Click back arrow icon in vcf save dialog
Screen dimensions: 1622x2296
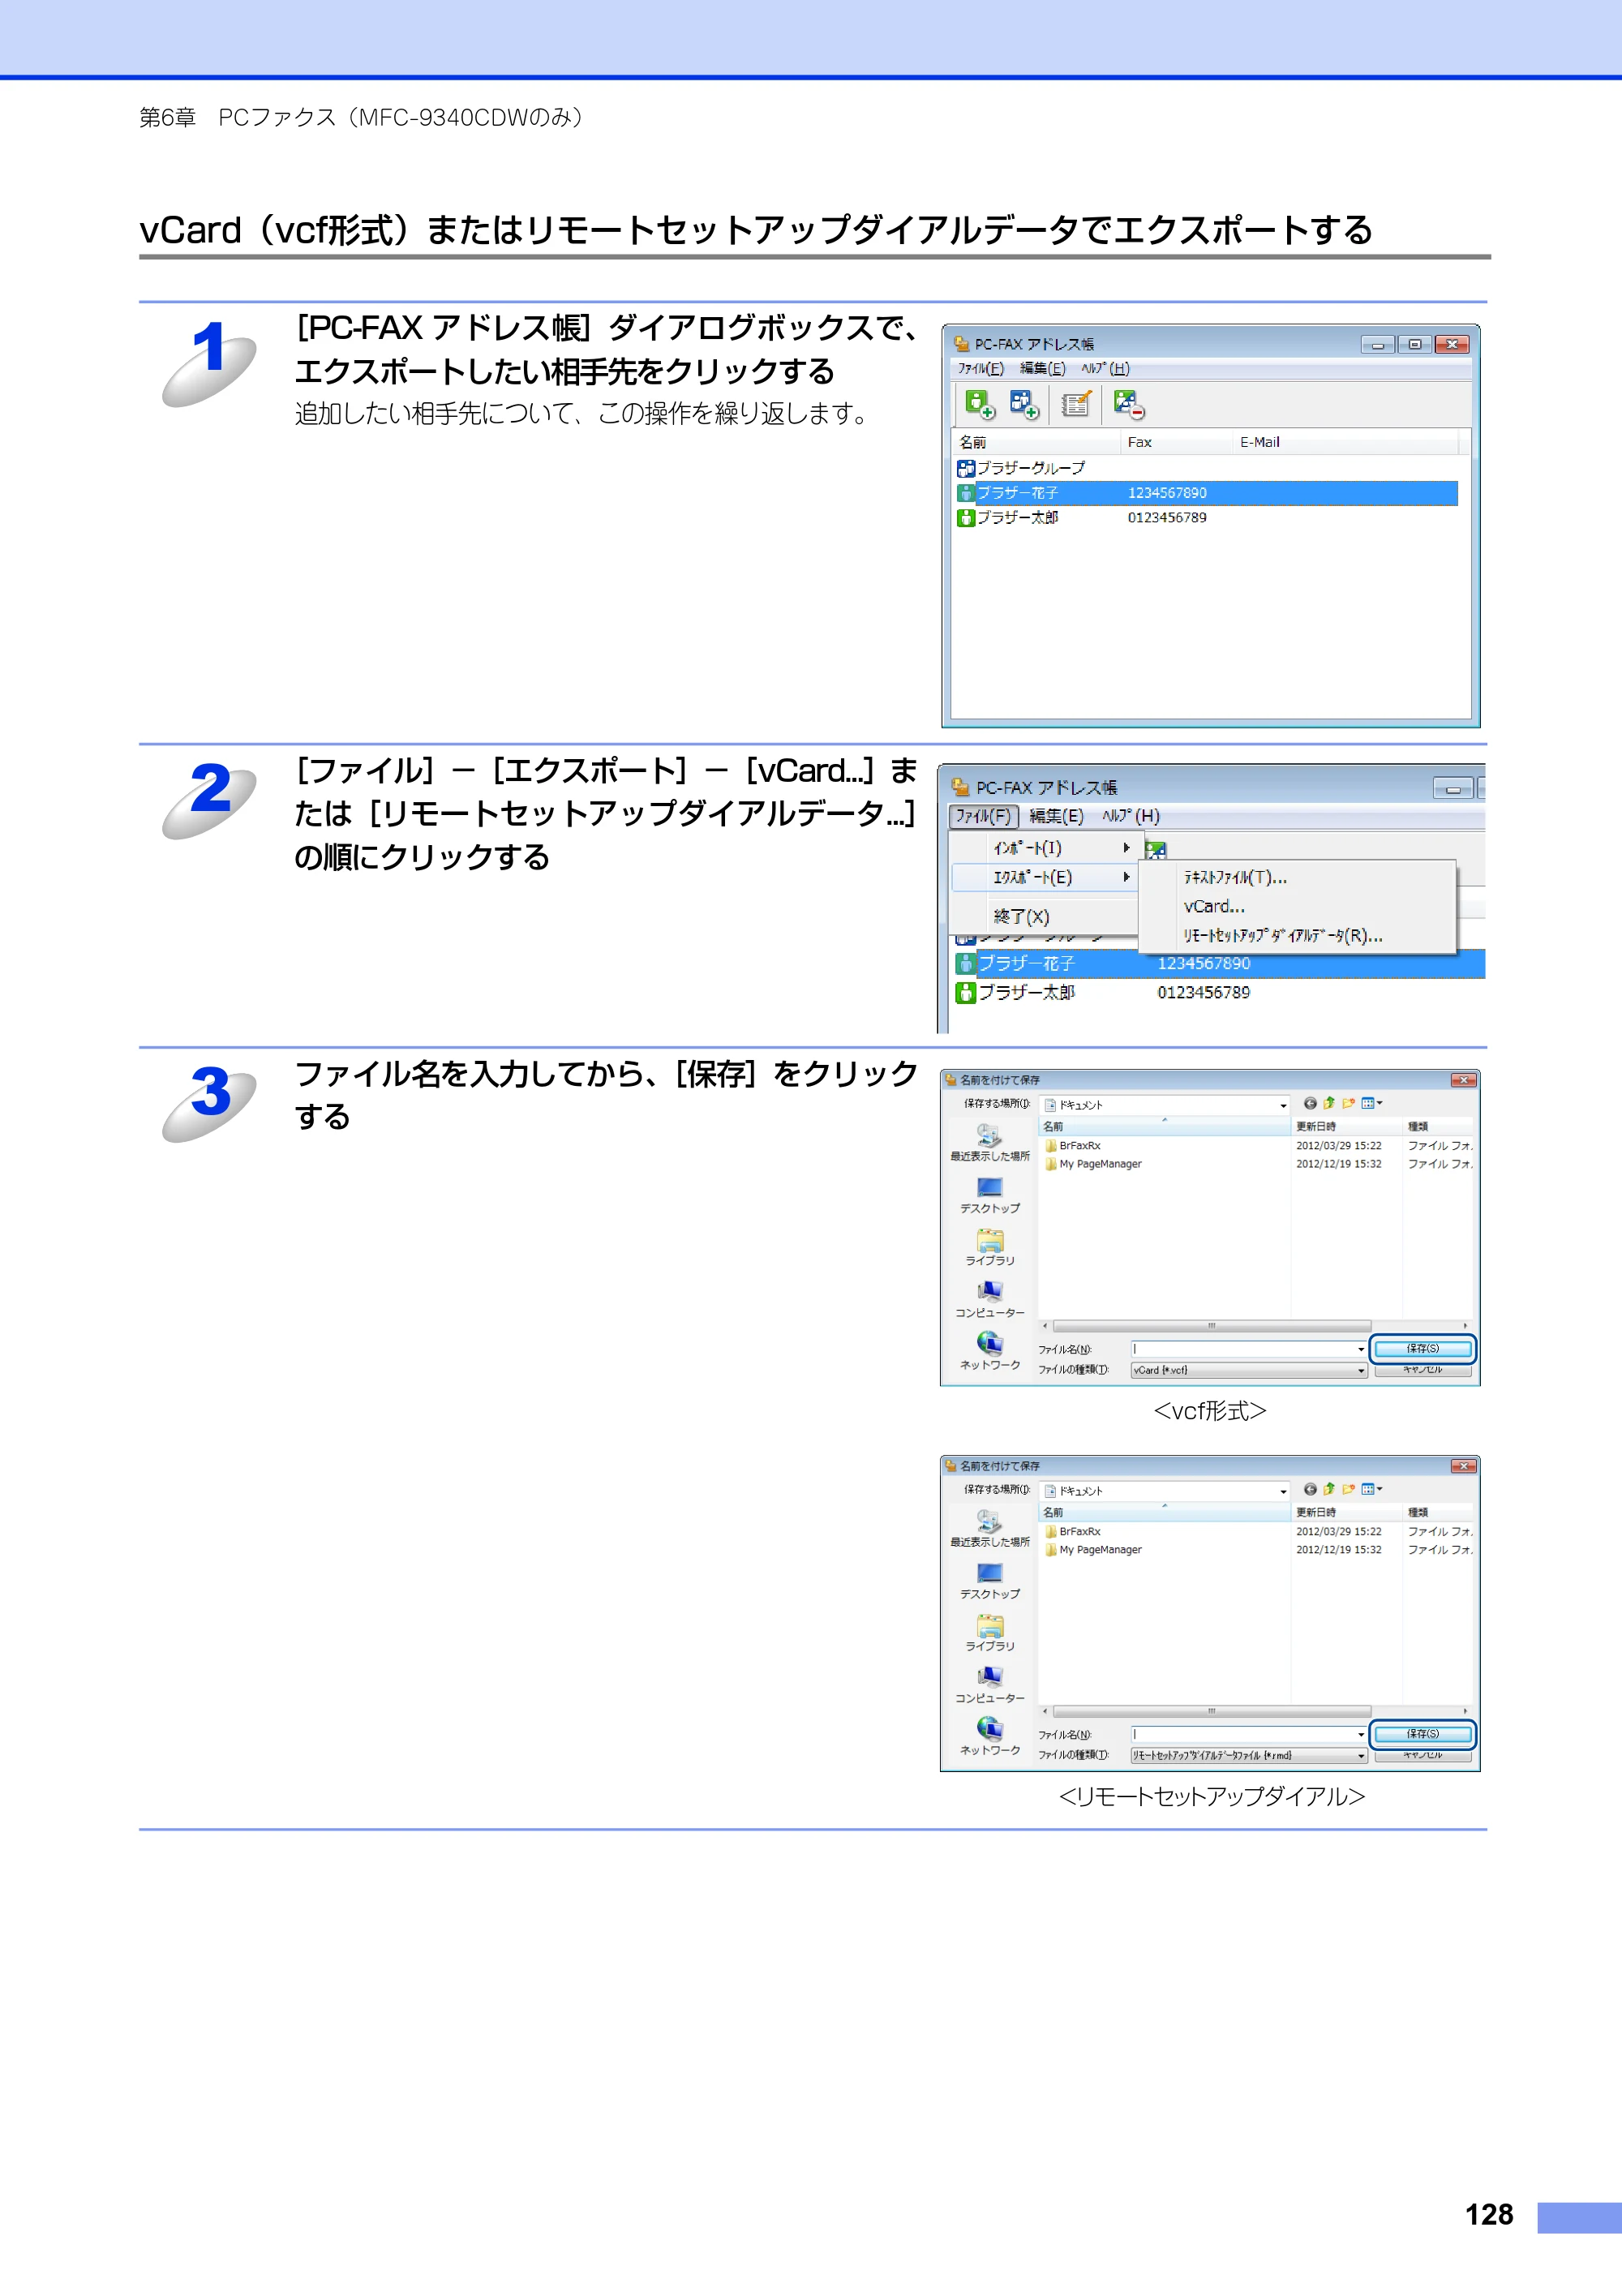(x=1310, y=1104)
